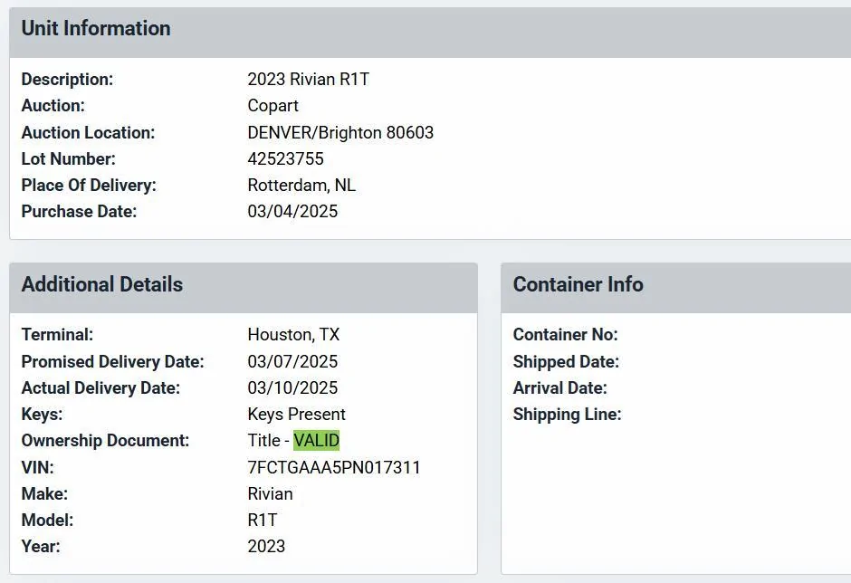Click the Arrival Date label
This screenshot has width=851, height=583.
coord(560,387)
